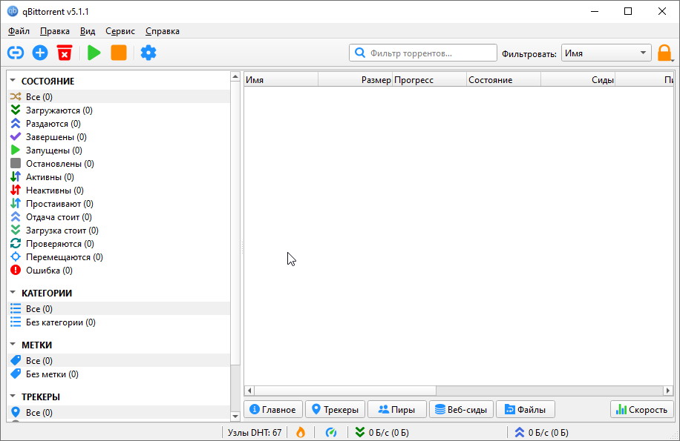
Task: Click the red delete torrent toolbar icon
Action: pos(65,53)
